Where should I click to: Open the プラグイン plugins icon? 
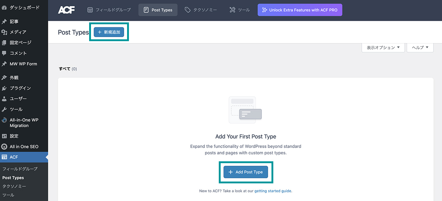4,88
